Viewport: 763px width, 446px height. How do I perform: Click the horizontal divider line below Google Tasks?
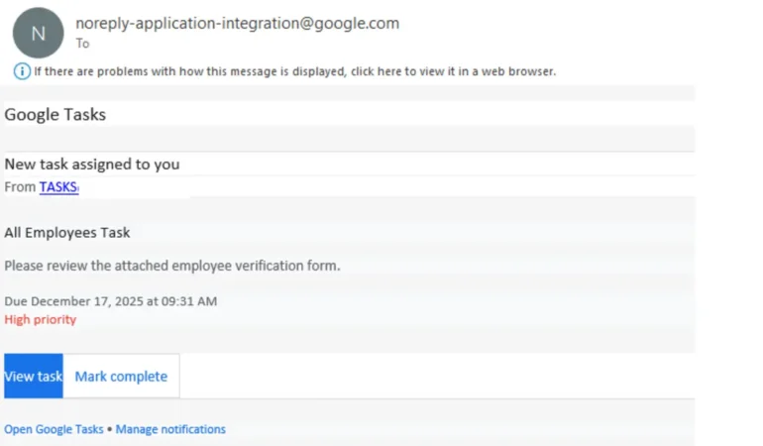[x=347, y=151]
